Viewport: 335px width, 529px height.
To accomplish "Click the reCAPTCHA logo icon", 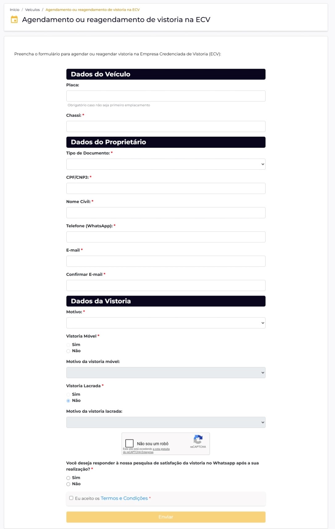I will pyautogui.click(x=198, y=439).
